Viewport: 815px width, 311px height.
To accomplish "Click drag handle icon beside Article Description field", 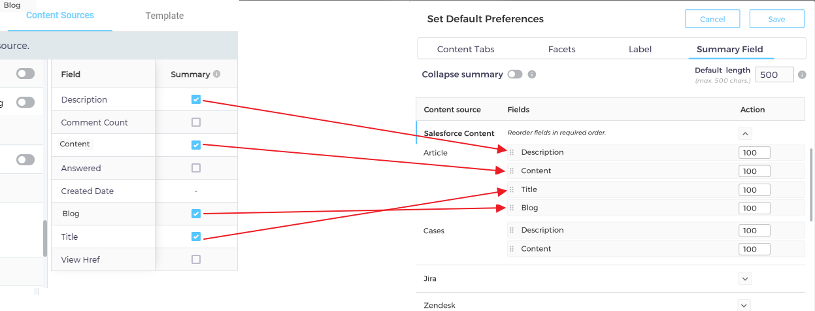I will [x=512, y=152].
